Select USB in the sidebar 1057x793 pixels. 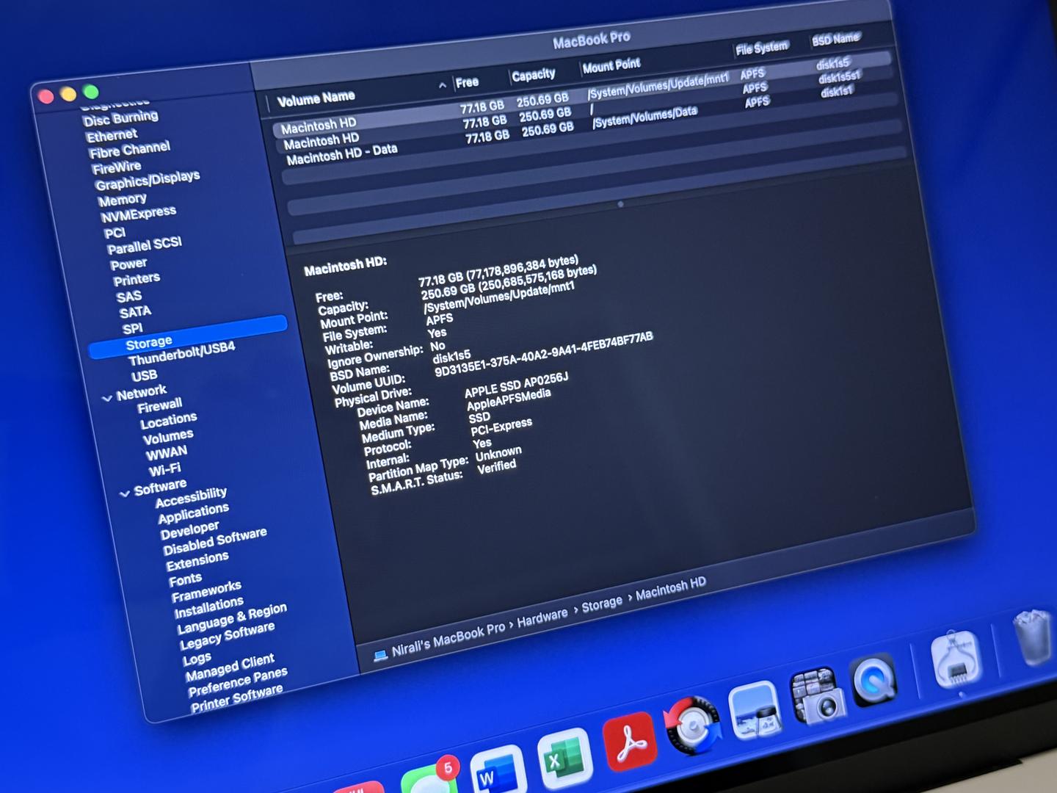pos(144,376)
